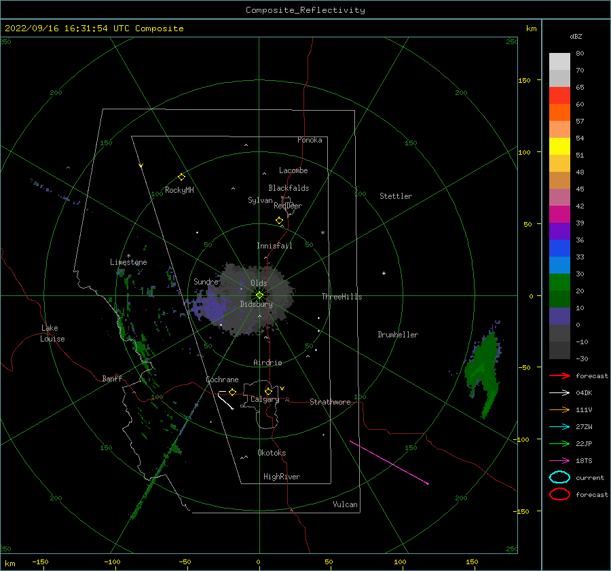Click the Stettler town label

(x=396, y=196)
